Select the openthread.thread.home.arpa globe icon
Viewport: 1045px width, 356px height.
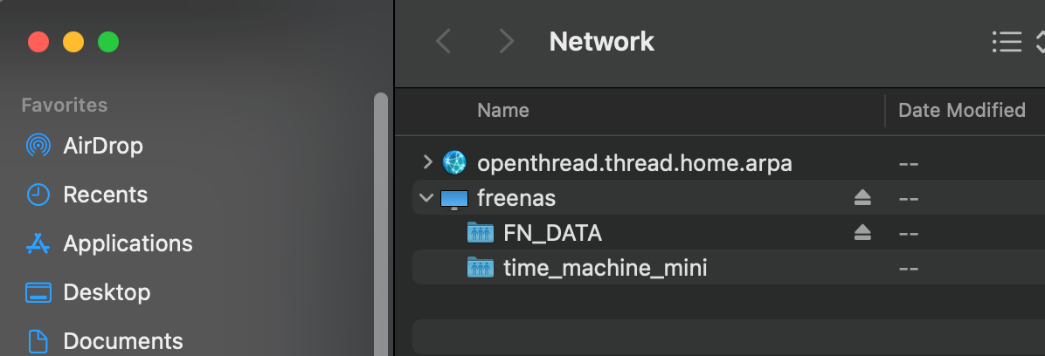pyautogui.click(x=454, y=162)
